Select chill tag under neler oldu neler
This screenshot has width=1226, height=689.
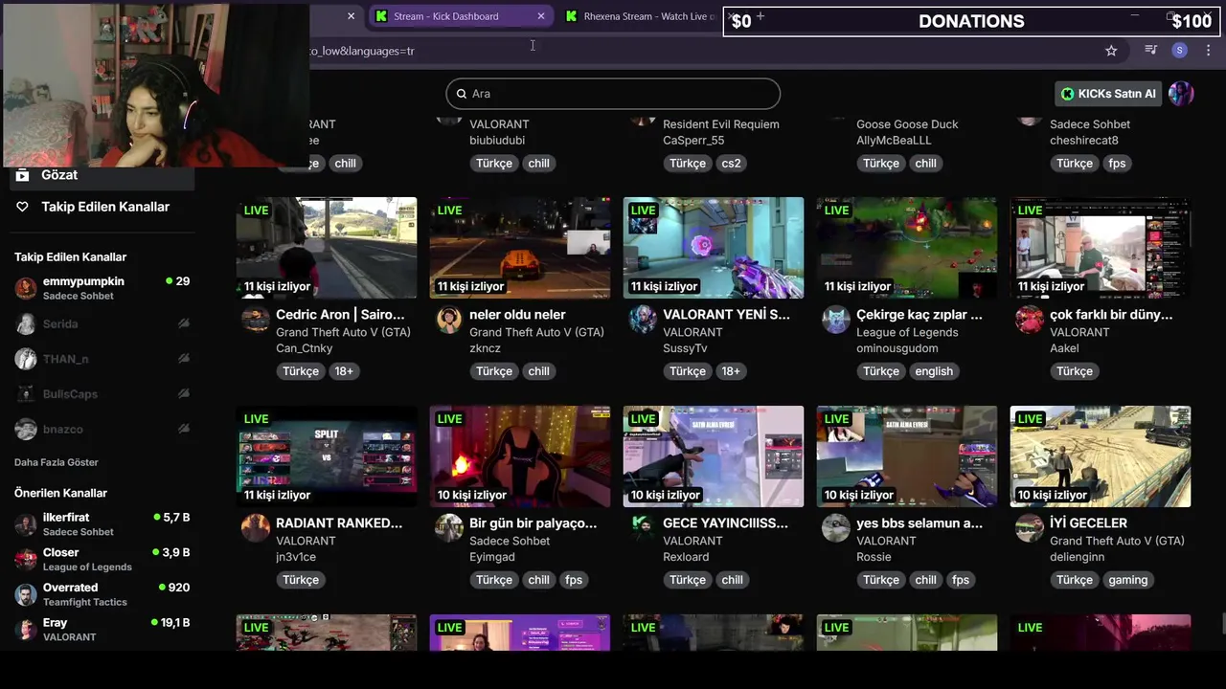[x=538, y=371]
